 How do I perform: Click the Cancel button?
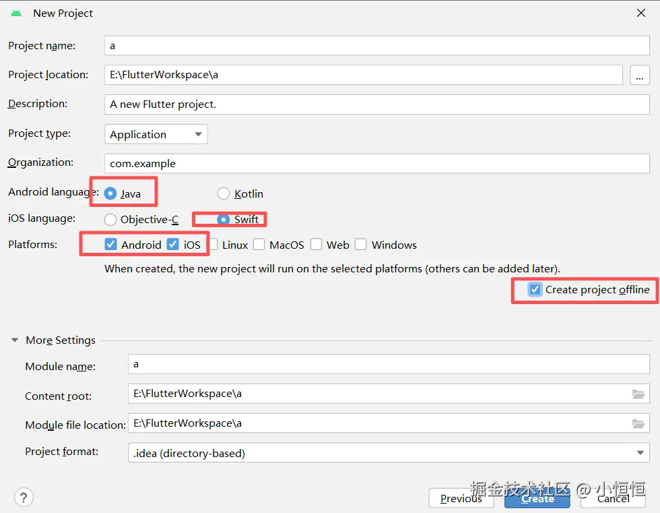point(613,498)
